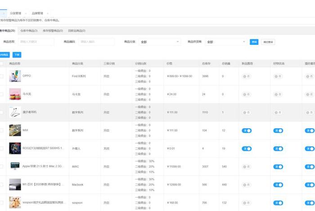Viewport: 315px width, 211px height.
Task: Focus the 商品名称 keyword input field
Action: [36, 42]
